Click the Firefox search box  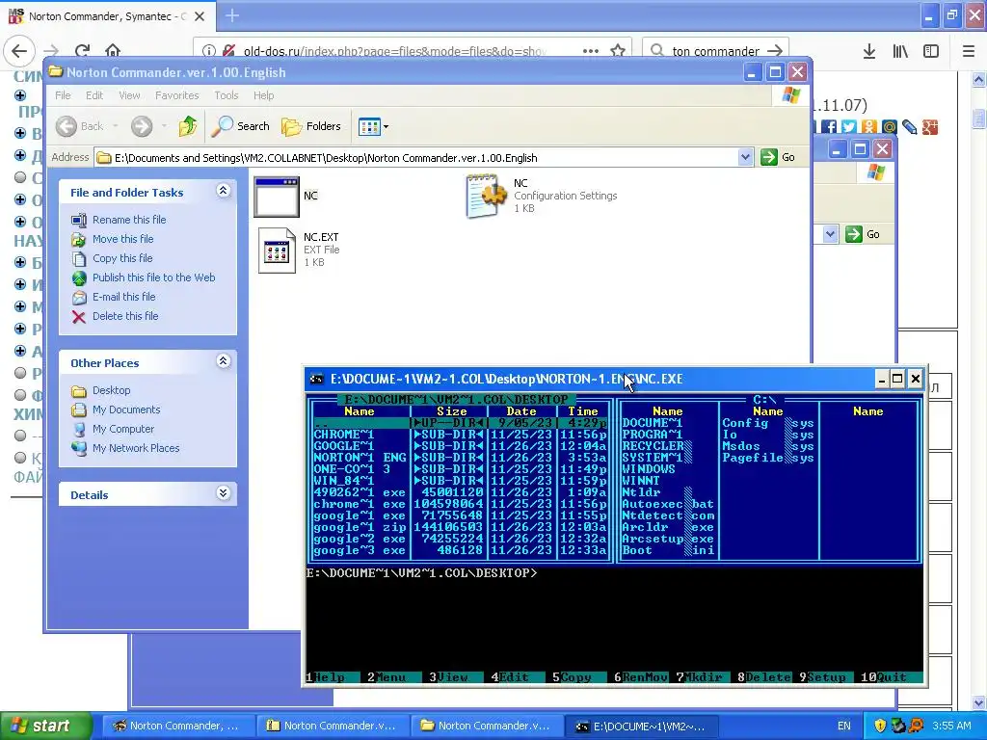[717, 51]
